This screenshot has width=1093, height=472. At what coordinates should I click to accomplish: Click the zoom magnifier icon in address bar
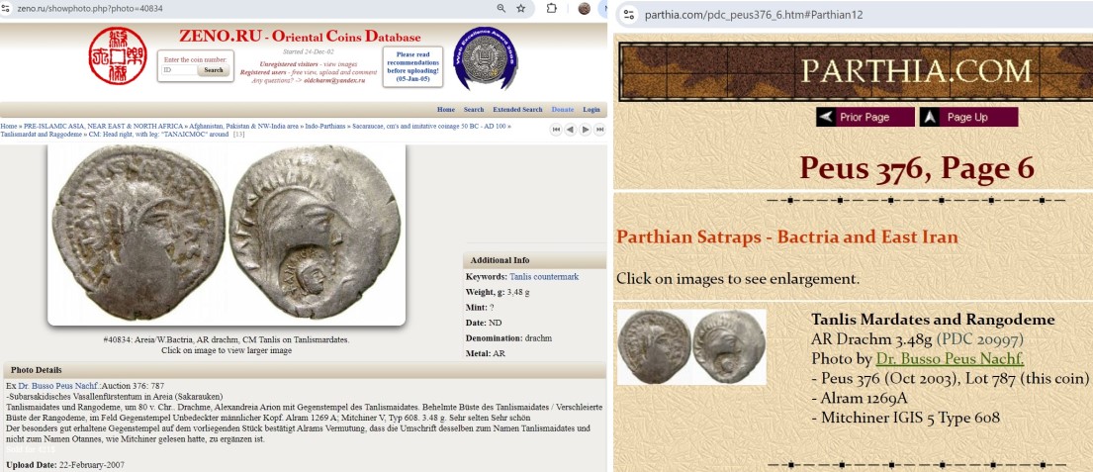pos(501,9)
